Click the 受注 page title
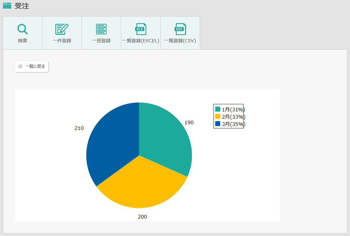This screenshot has height=236, width=350. pyautogui.click(x=22, y=6)
